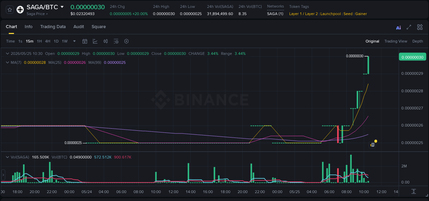Collapse the Vol(SAGA) indicator chevron

coord(8,157)
